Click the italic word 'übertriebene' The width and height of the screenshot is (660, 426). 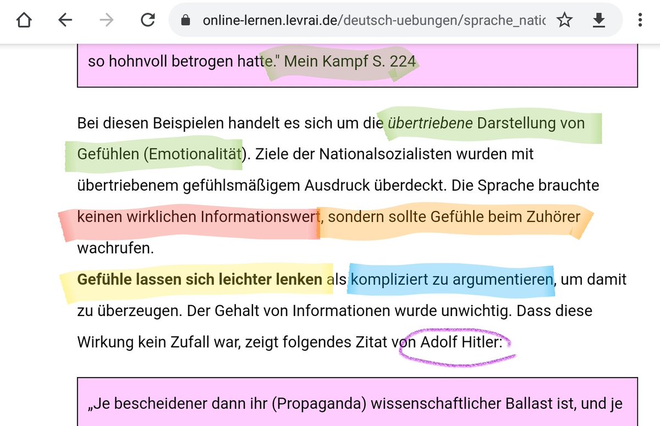[430, 123]
